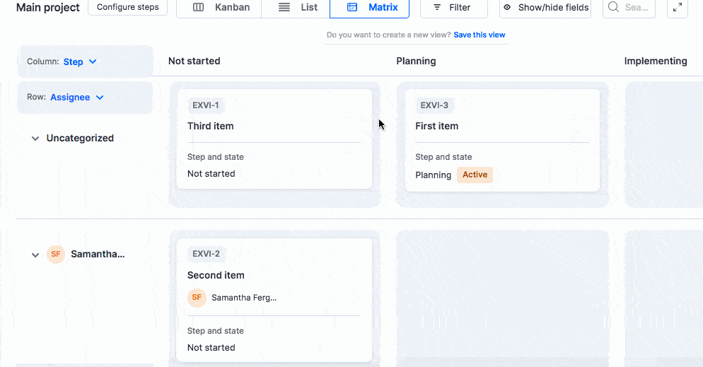Click the Kanban board icon
This screenshot has width=703, height=367.
[x=199, y=7]
